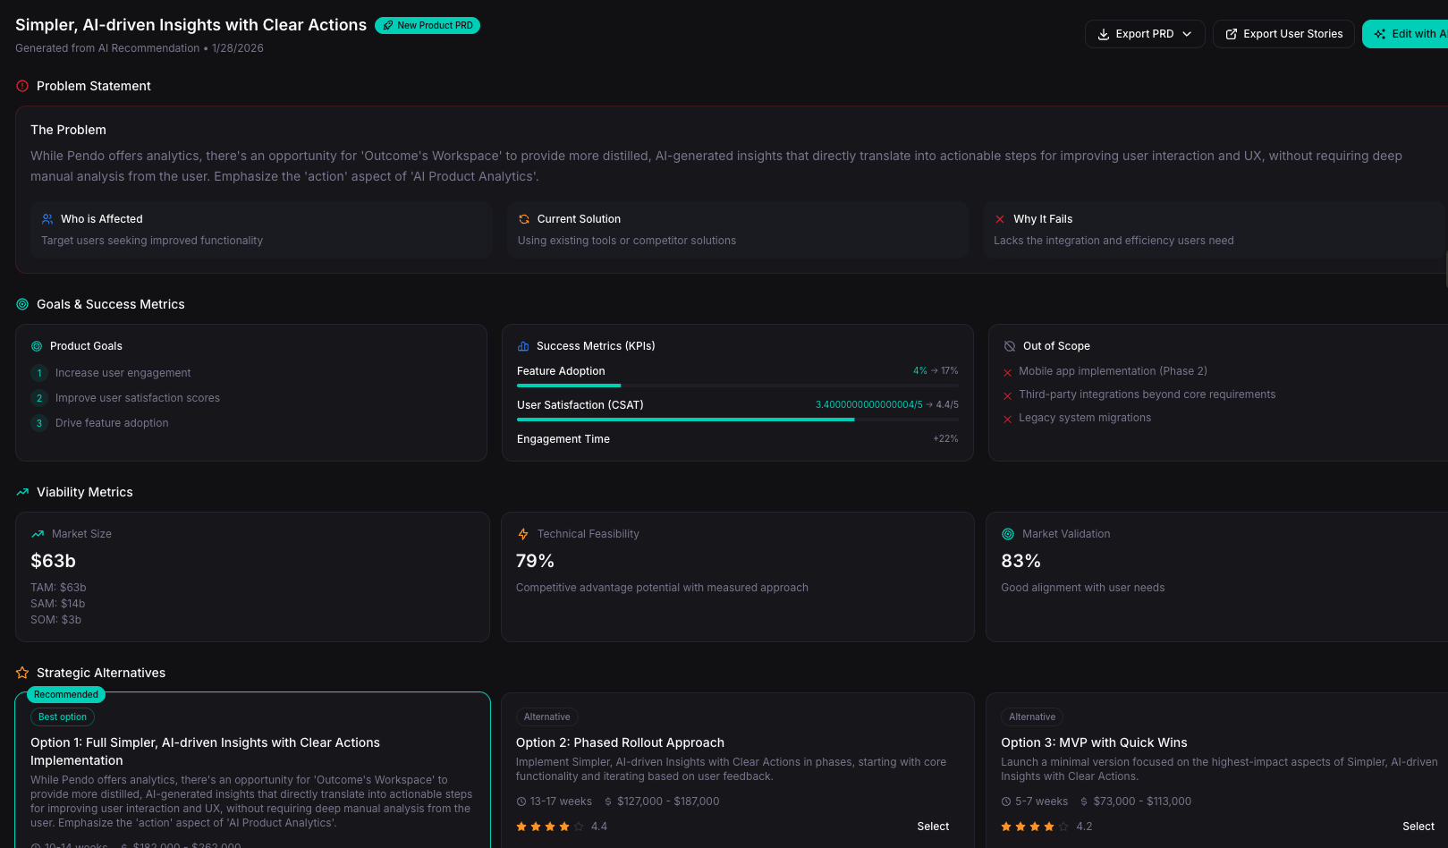This screenshot has height=848, width=1448.
Task: Click 'Generated from AI Recommendation' subtitle
Action: click(x=107, y=48)
